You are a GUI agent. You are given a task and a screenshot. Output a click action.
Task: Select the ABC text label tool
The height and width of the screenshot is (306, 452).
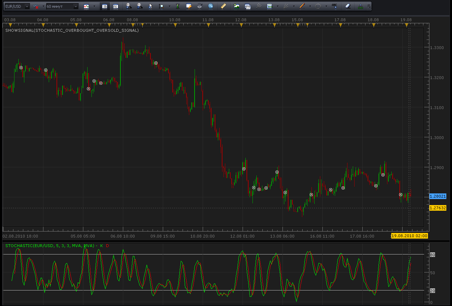[334, 6]
